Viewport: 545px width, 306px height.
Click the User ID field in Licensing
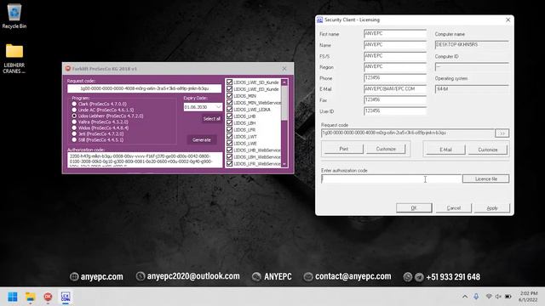[x=395, y=111]
